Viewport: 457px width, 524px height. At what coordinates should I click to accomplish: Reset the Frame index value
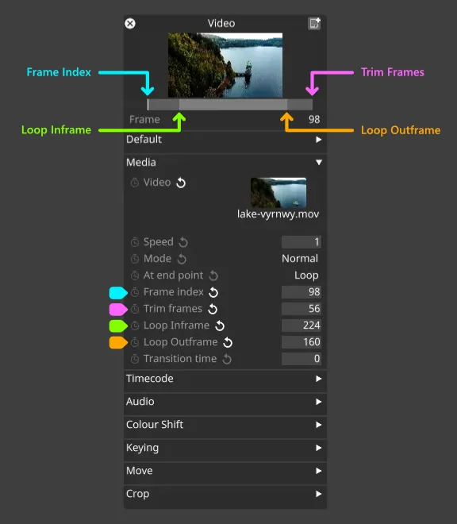213,292
